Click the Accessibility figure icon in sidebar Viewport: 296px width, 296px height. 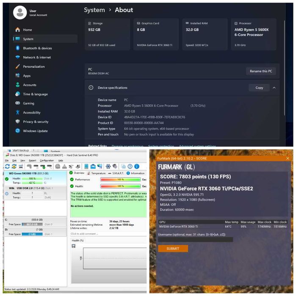(18, 112)
